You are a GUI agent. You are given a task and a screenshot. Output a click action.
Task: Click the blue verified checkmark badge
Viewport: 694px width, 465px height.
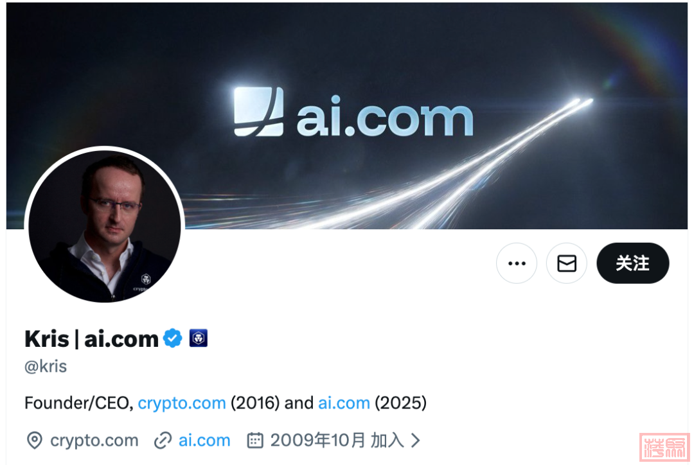pyautogui.click(x=173, y=338)
